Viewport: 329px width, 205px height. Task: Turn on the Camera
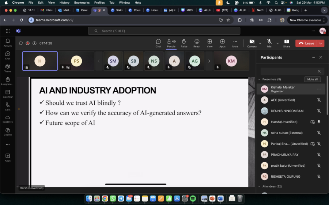pos(252,43)
